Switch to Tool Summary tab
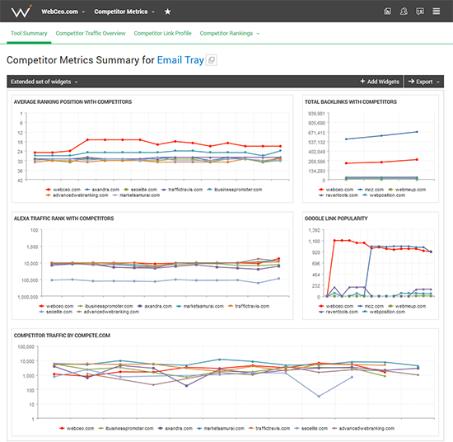453x442 pixels. pos(29,33)
